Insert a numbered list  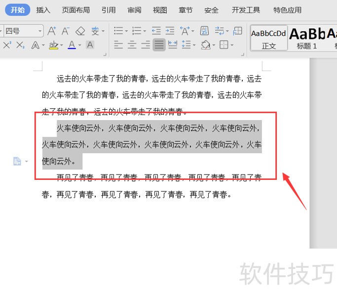137,31
